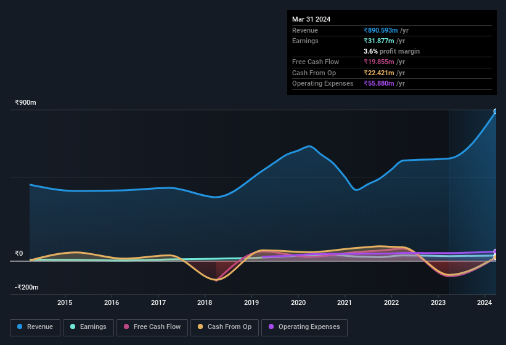
Task: Click the ₹0 y-axis label
Action: coord(19,253)
